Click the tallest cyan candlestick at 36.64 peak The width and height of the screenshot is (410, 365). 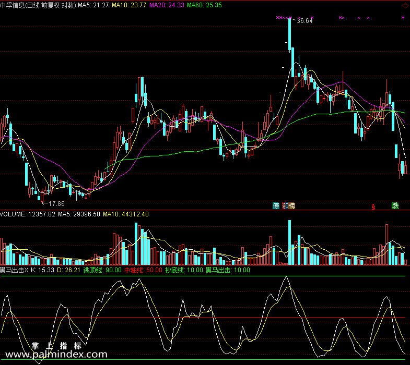(x=289, y=34)
